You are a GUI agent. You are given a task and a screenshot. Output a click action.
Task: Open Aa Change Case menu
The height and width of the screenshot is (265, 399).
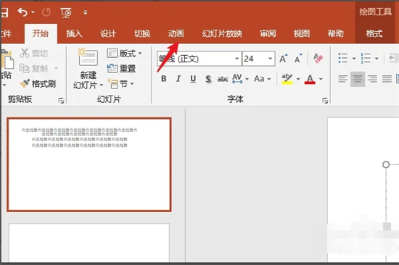click(x=262, y=79)
